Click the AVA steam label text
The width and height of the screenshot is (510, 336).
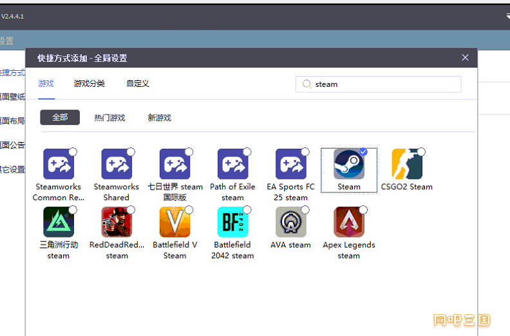coord(291,245)
